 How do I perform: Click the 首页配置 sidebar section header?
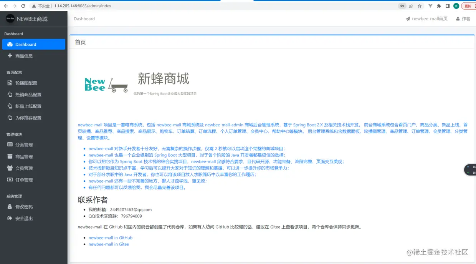tap(14, 72)
